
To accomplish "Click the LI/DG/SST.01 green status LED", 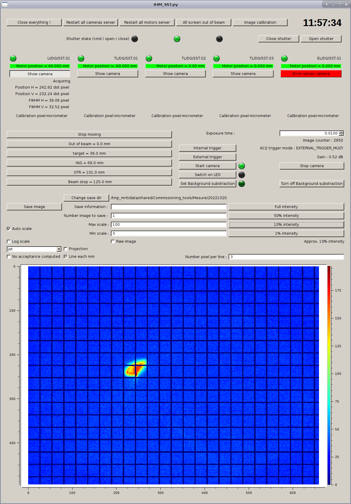I will point(13,58).
